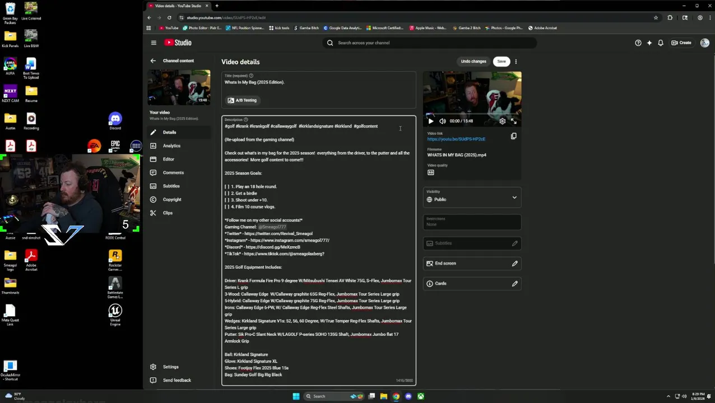Open Discord from the taskbar
The height and width of the screenshot is (403, 715).
(408, 396)
